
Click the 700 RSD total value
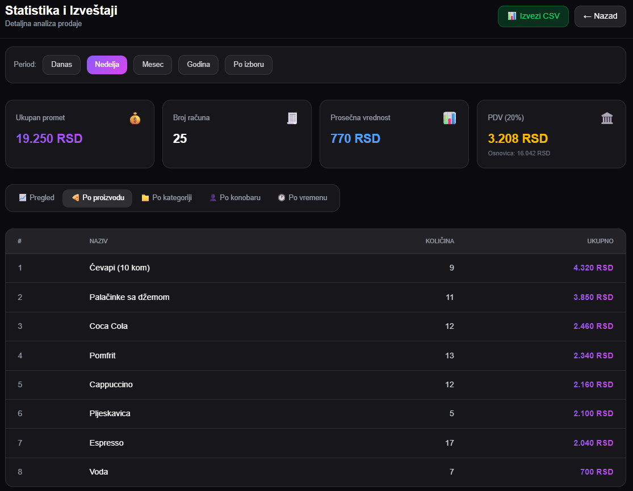pos(597,472)
